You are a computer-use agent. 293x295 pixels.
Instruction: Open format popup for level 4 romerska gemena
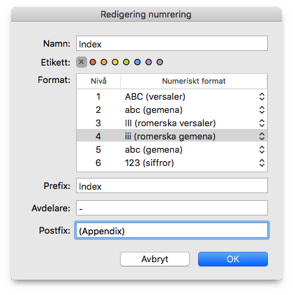point(262,136)
